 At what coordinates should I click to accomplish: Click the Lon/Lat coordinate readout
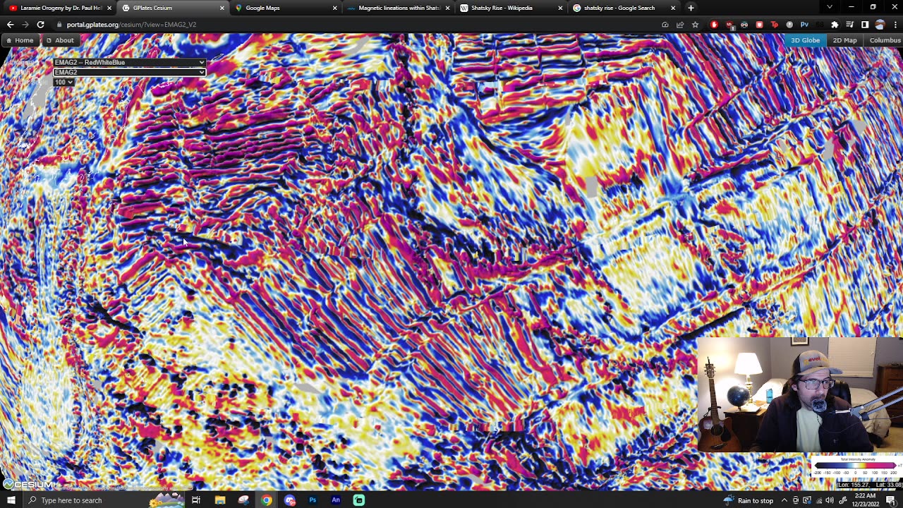click(868, 485)
